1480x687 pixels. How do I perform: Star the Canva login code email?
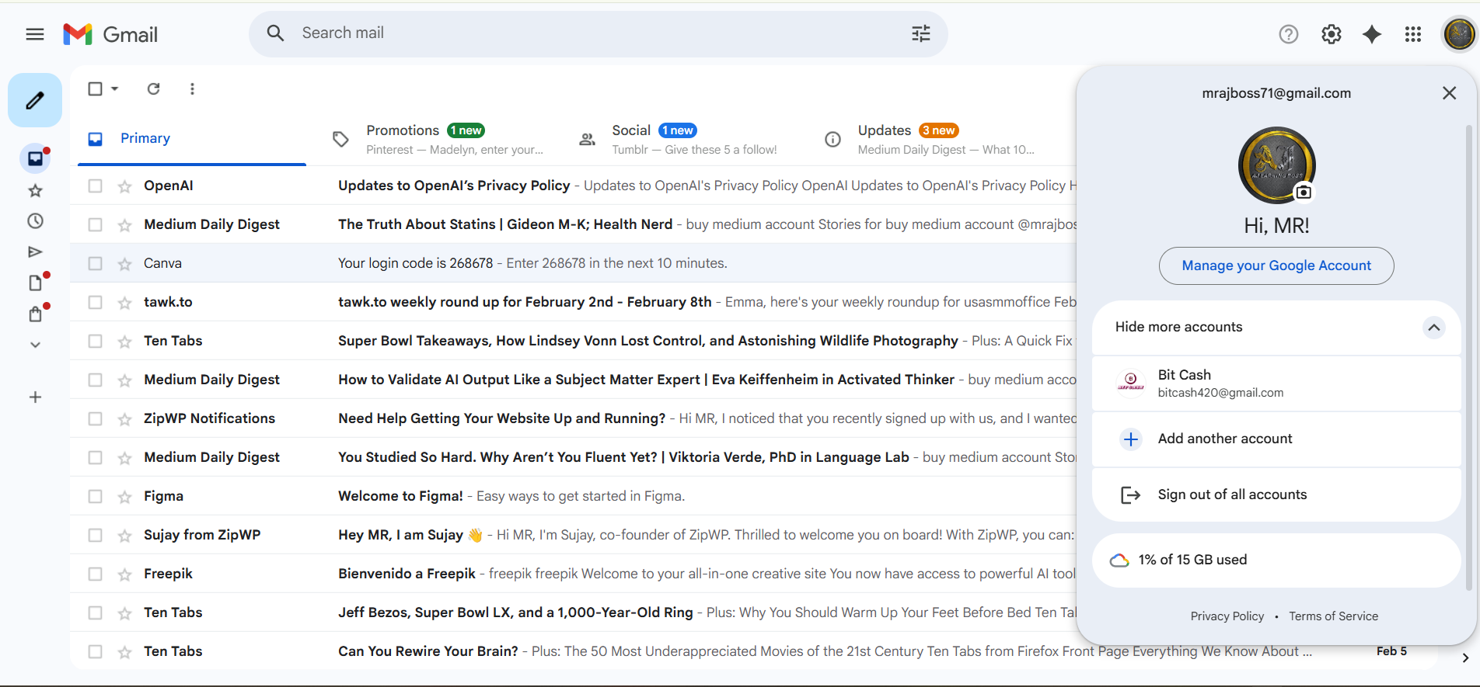124,264
